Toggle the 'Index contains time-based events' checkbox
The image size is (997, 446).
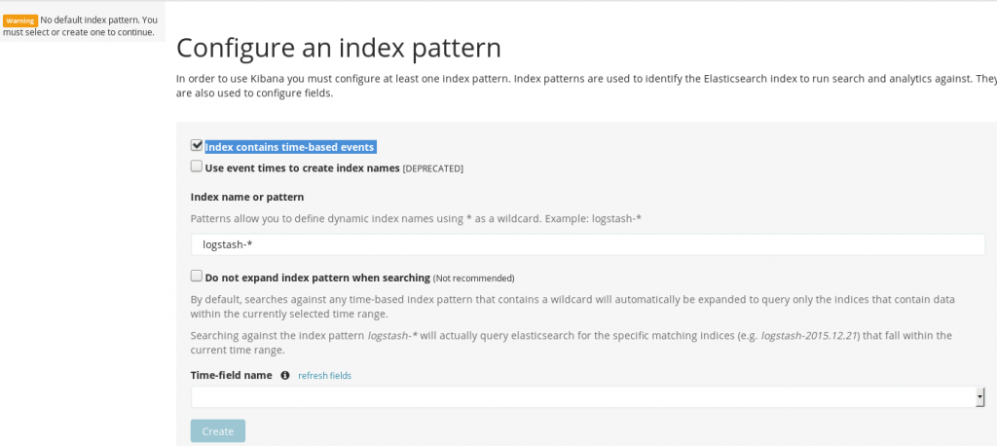click(197, 145)
